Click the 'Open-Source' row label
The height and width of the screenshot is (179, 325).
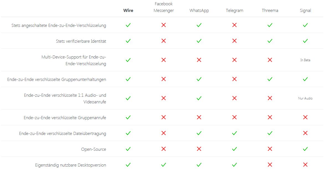click(x=94, y=149)
